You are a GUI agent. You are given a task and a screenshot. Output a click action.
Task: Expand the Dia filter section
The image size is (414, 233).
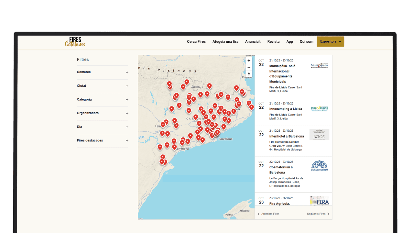pyautogui.click(x=127, y=127)
